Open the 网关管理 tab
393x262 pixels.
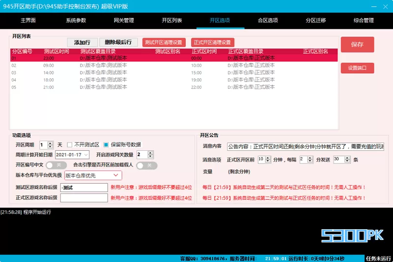tap(124, 21)
